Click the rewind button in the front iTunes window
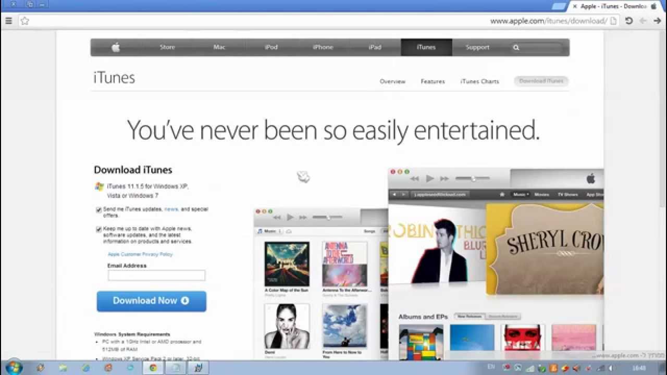667x375 pixels. click(414, 179)
